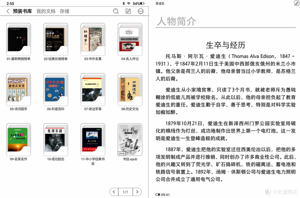Screen dimensions: 300x198
Task: Open the 03-中外名著 folder
Action: pos(93,42)
